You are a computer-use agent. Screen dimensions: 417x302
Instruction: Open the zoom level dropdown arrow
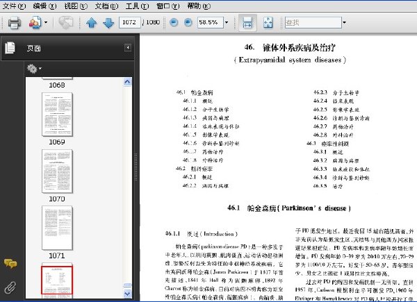pyautogui.click(x=227, y=22)
